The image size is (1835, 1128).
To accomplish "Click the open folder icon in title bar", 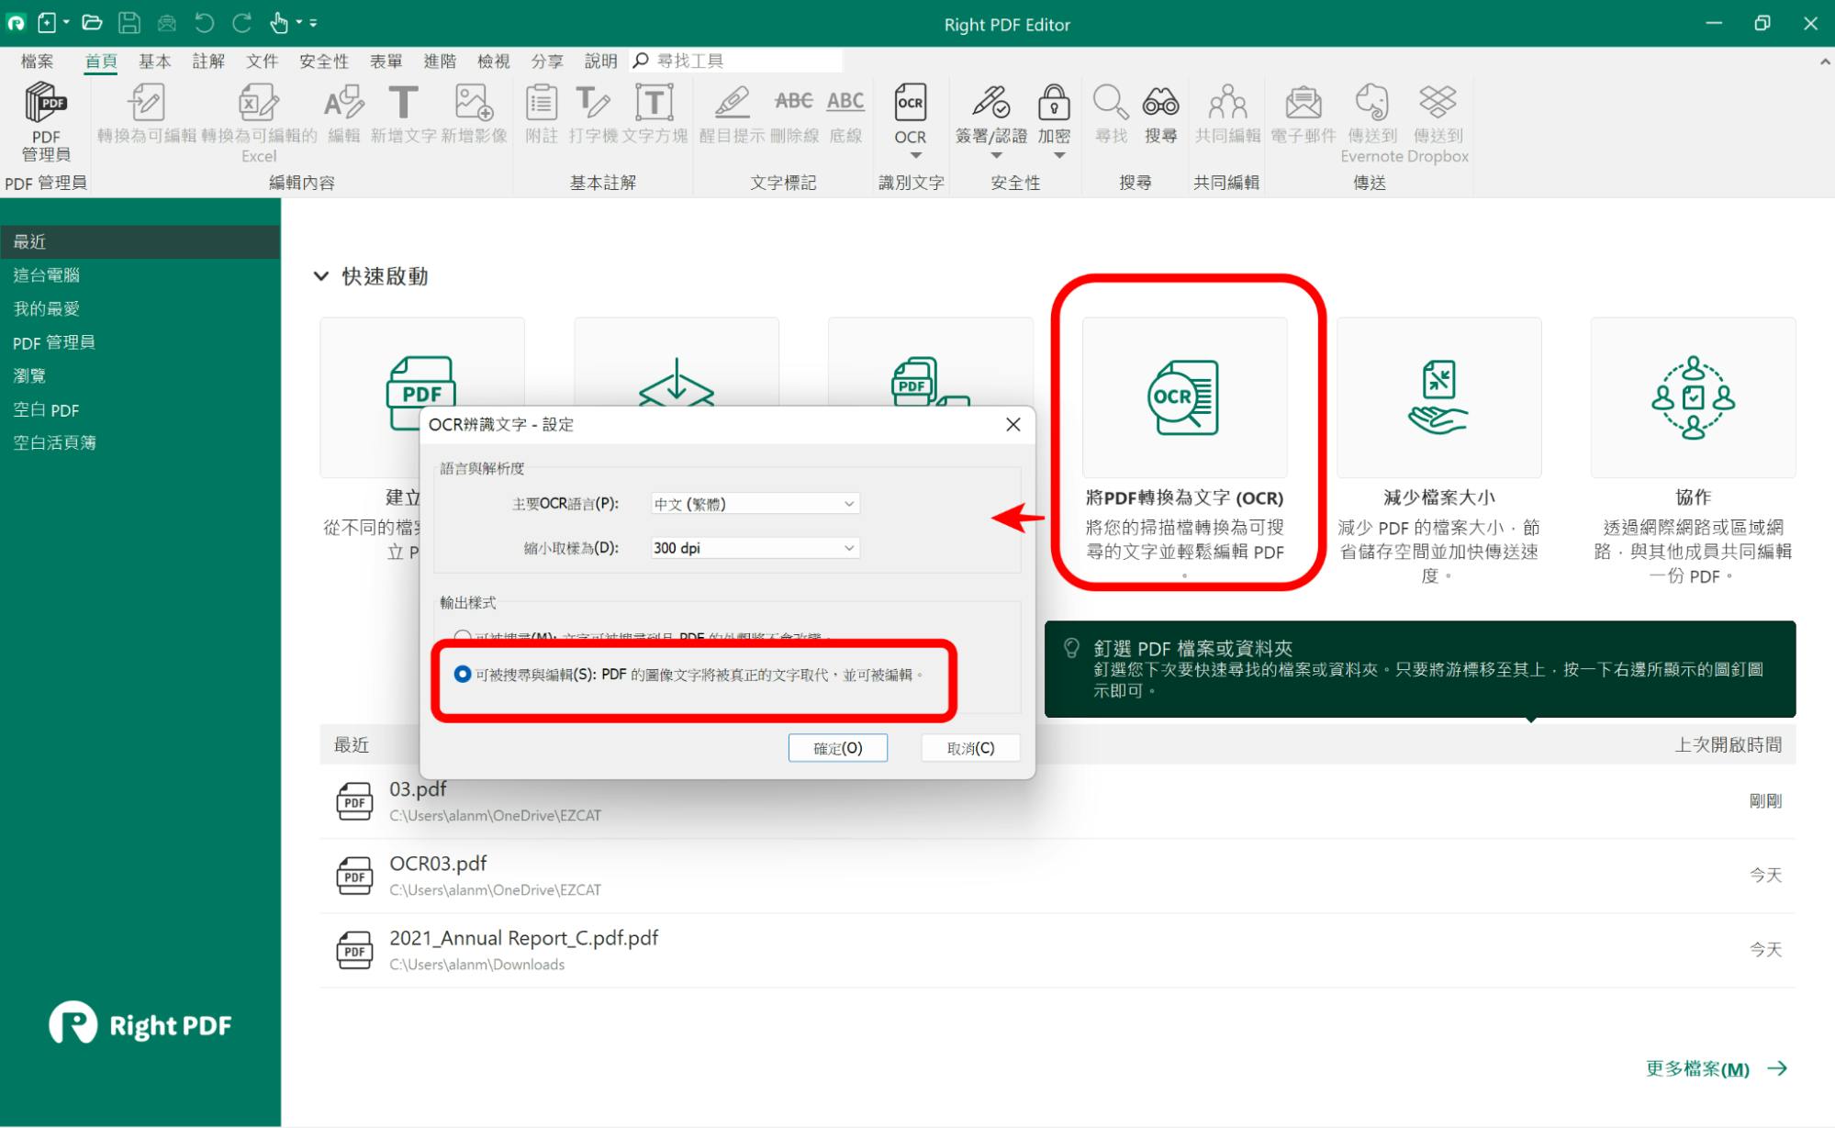I will pyautogui.click(x=92, y=23).
